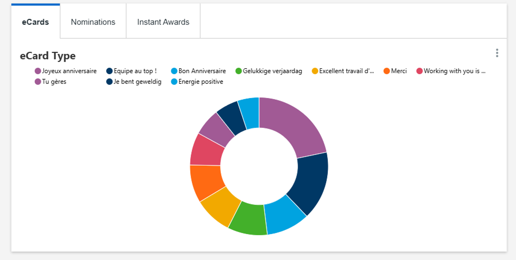Select the 'Gelukkige verjaardag' legend label
516x260 pixels.
272,71
